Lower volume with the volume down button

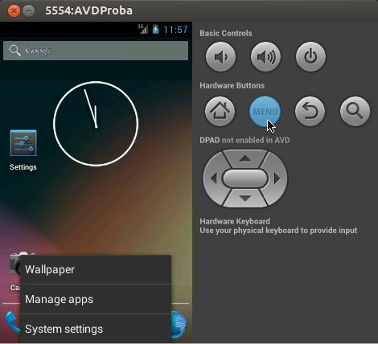click(220, 57)
